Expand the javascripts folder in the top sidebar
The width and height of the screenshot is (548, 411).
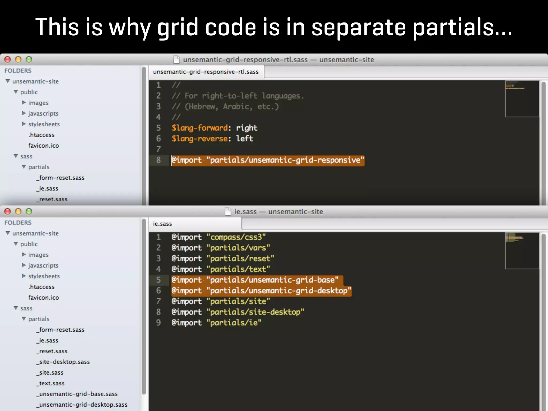pos(24,113)
